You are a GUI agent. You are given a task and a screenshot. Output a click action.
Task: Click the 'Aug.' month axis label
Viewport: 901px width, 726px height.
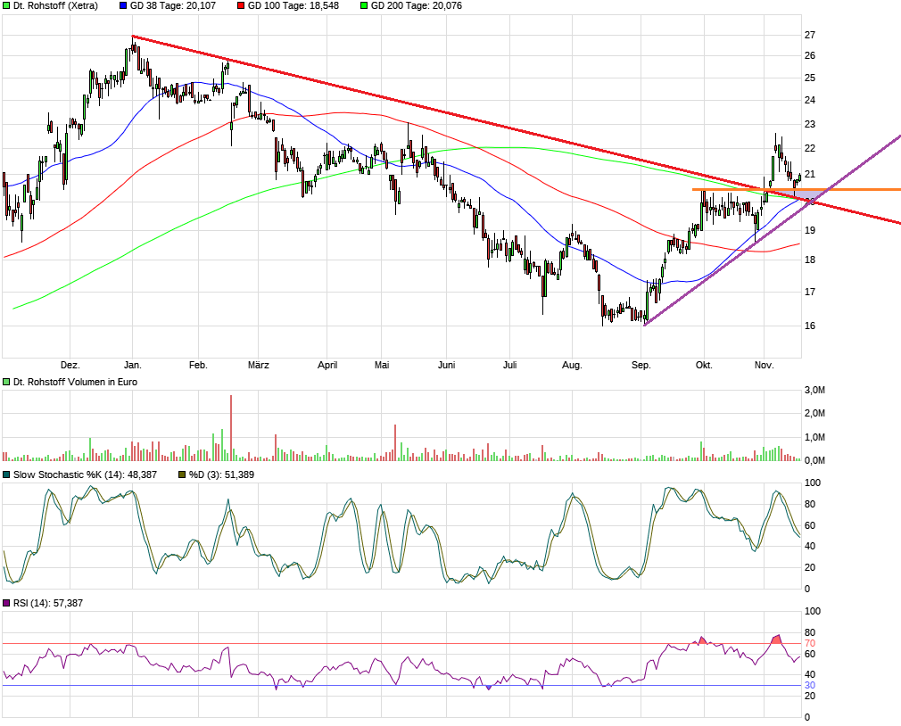(x=573, y=366)
